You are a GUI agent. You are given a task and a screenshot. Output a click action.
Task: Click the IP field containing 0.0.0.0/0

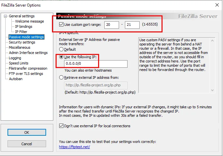click(96, 64)
